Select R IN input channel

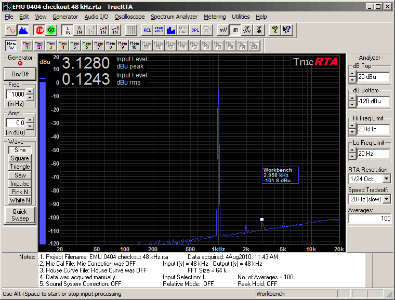80,30
